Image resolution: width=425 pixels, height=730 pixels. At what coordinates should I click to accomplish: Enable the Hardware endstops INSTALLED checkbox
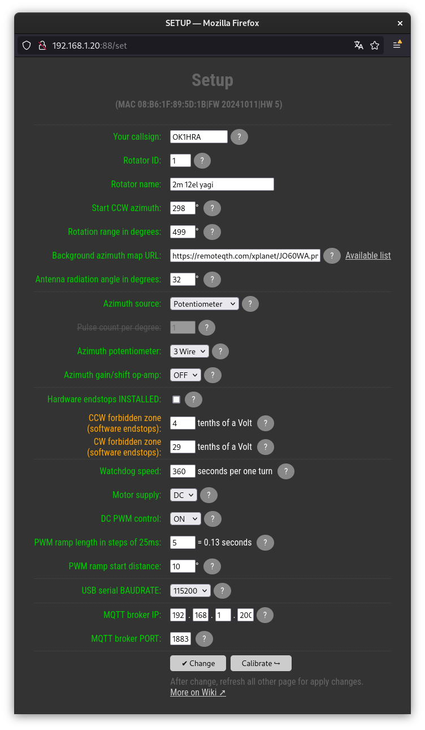coord(176,400)
